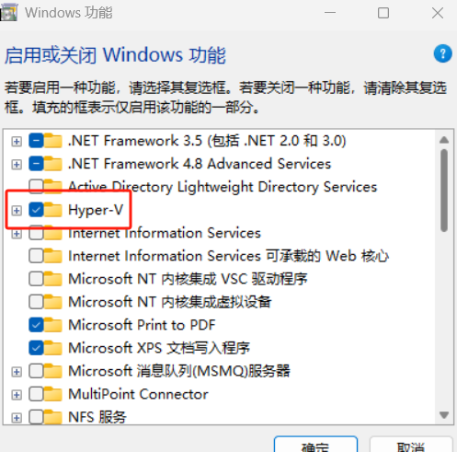Image resolution: width=457 pixels, height=452 pixels.
Task: Select the .NET Framework 4.8 Advanced Services item
Action: click(200, 164)
